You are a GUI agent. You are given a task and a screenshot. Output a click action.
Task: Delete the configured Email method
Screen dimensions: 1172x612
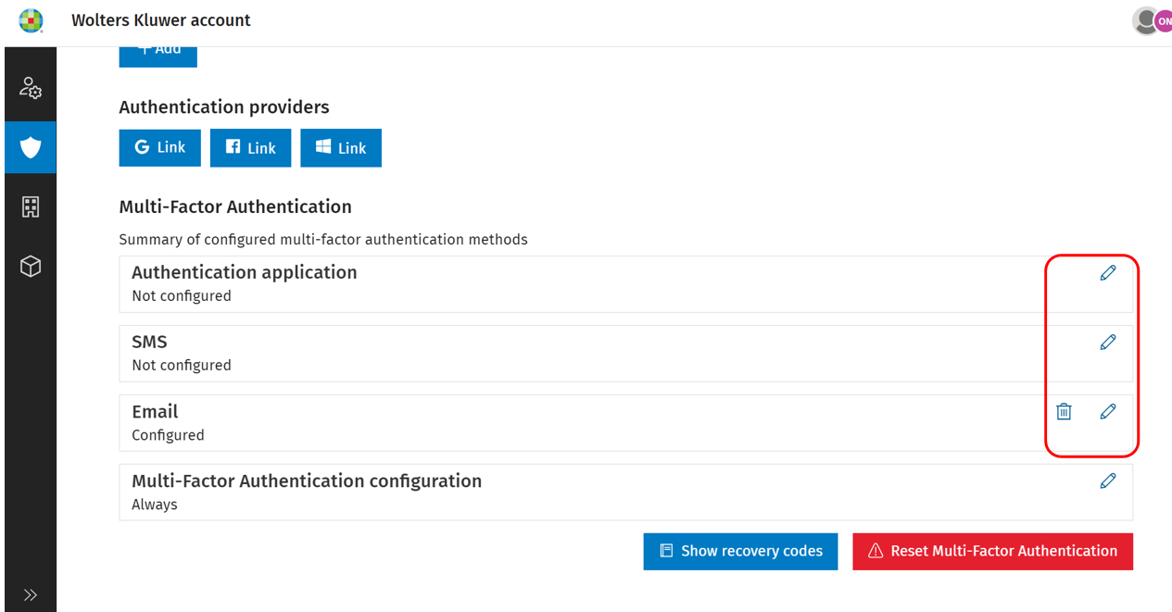(1064, 412)
